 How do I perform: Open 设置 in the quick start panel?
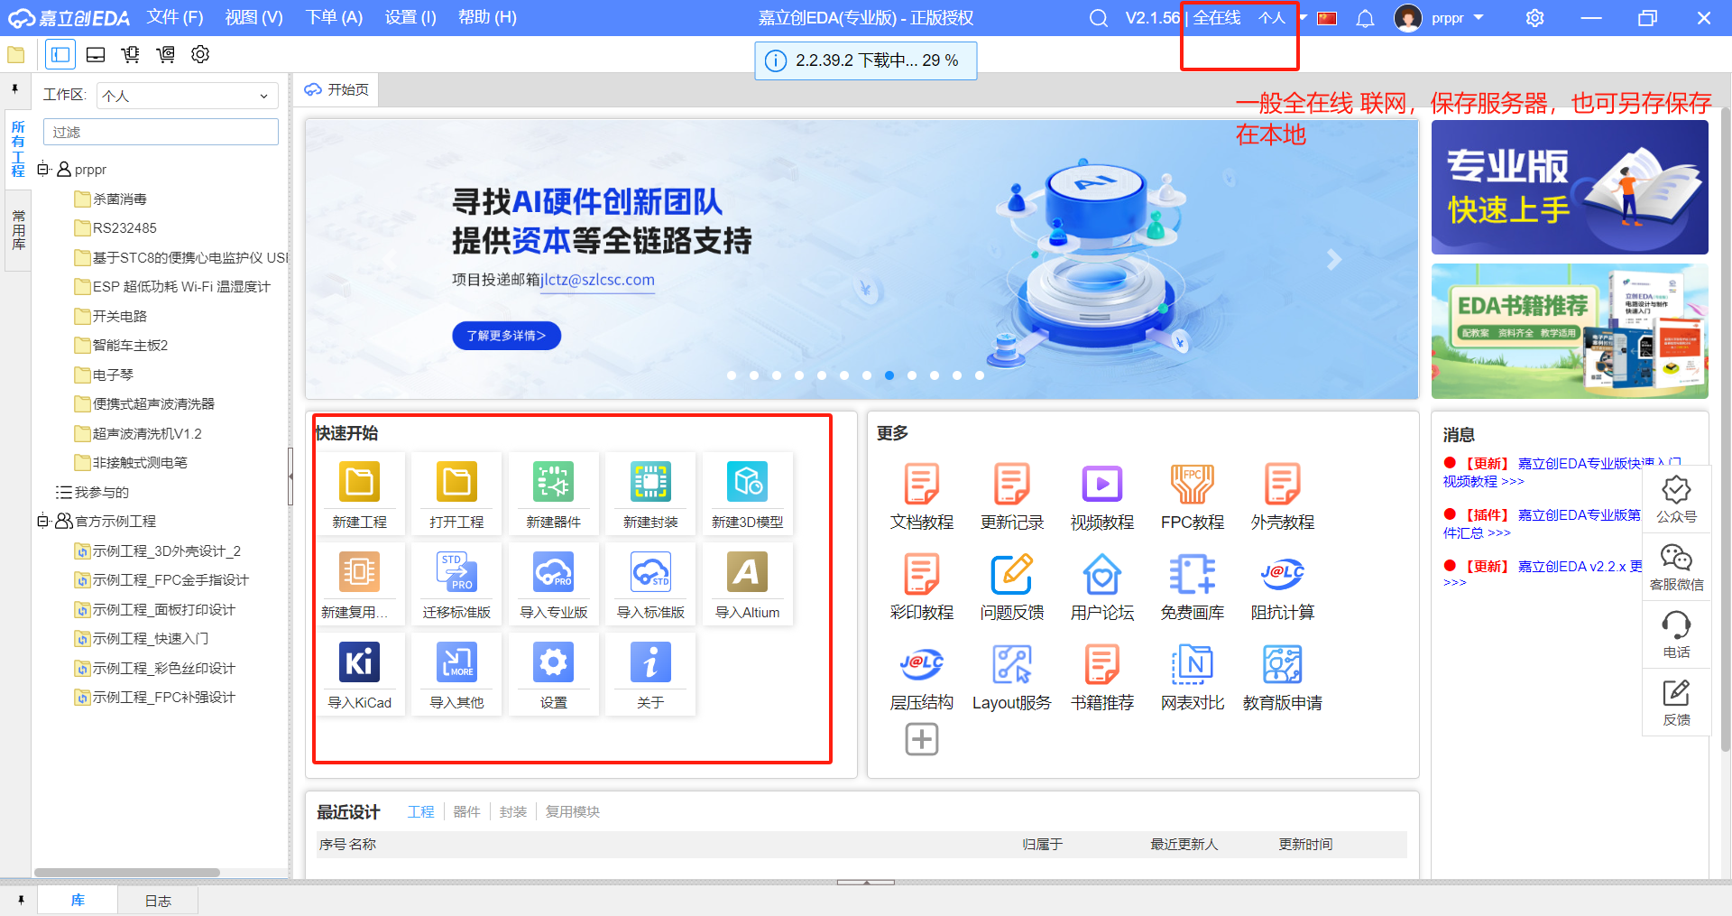click(554, 662)
